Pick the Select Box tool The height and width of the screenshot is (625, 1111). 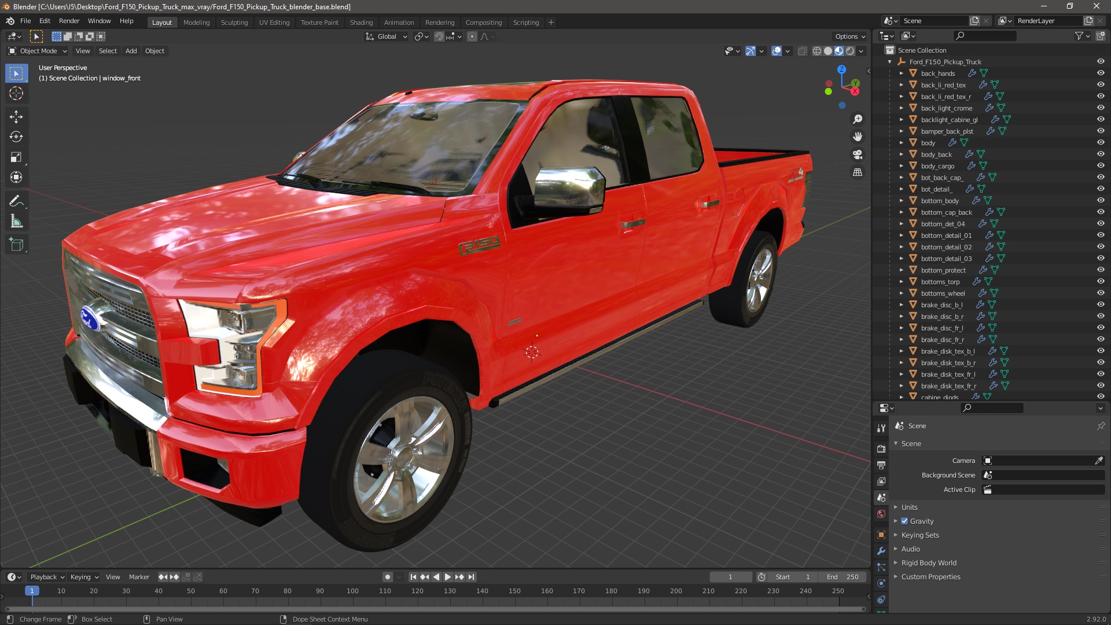point(16,73)
